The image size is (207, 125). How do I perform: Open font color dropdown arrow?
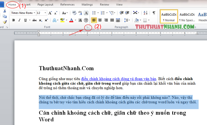75,20
